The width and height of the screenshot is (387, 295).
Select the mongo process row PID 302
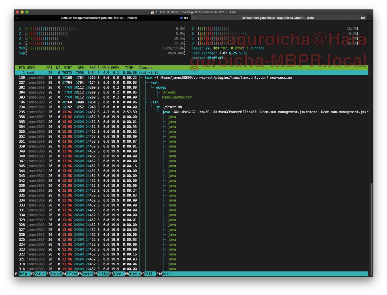pyautogui.click(x=192, y=87)
